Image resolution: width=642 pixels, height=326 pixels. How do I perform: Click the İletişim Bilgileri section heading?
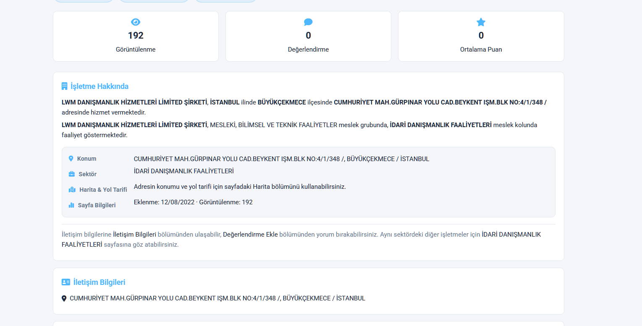[x=99, y=282]
